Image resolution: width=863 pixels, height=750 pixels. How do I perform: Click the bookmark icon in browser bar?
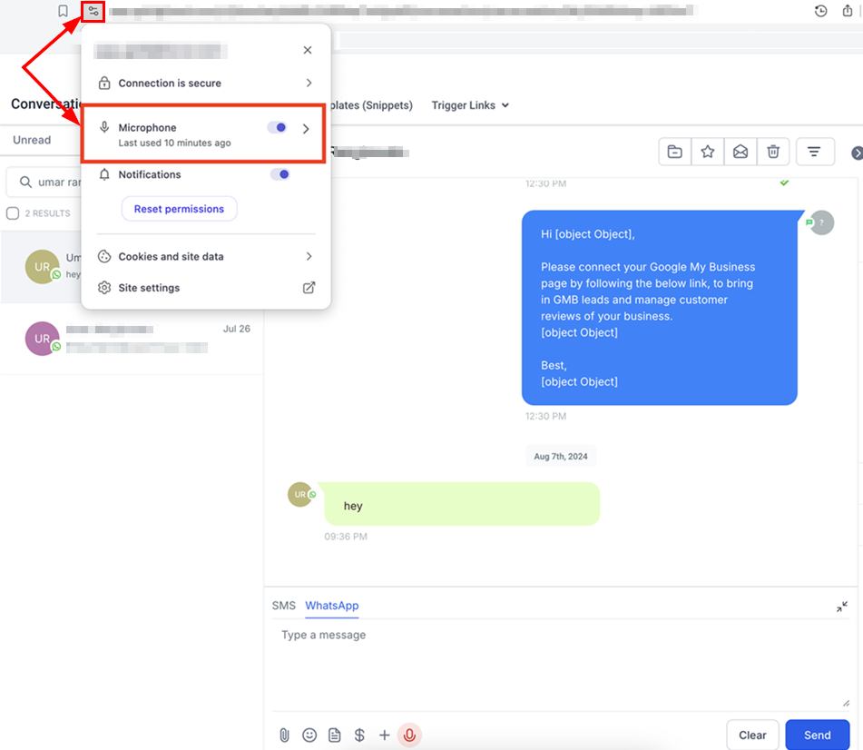point(64,11)
